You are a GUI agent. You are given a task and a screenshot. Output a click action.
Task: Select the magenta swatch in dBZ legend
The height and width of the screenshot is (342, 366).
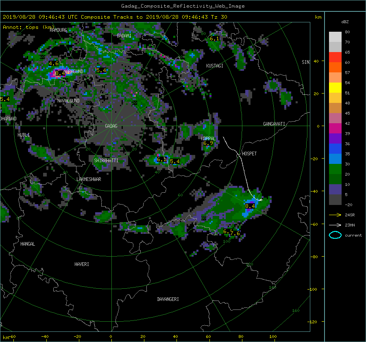pos(335,128)
